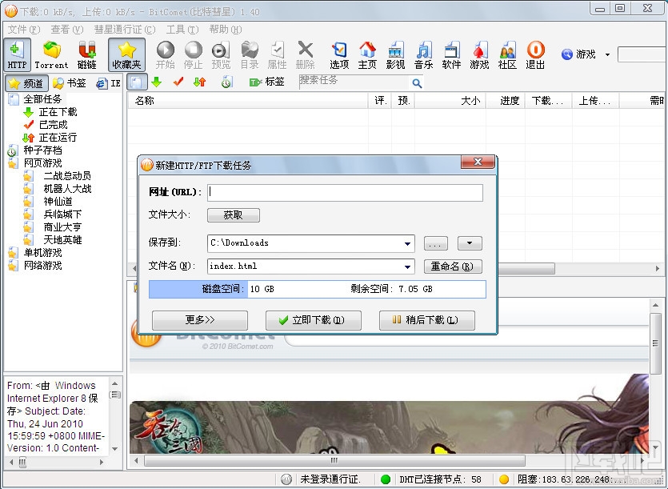Click the browse ... folder button
Screen dimensions: 668x489
(x=435, y=243)
